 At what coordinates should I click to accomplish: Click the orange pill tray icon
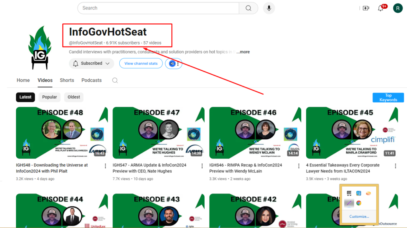click(x=368, y=193)
